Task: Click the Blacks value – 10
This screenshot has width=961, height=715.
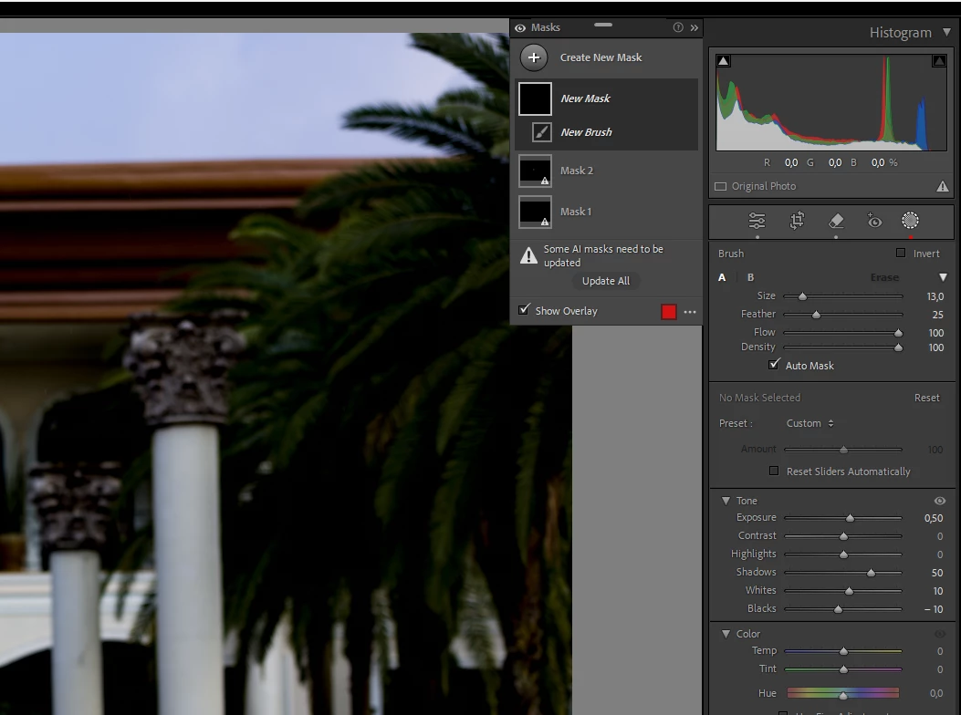Action: [x=934, y=609]
